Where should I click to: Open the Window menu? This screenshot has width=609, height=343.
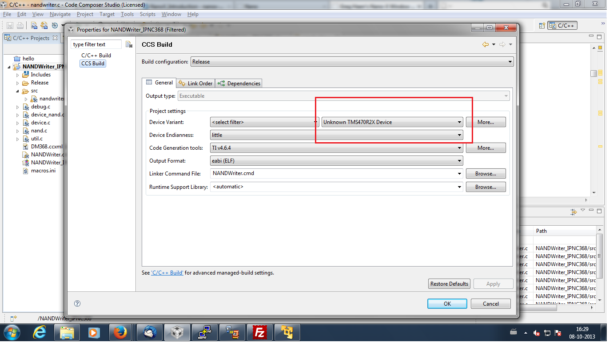tap(171, 14)
